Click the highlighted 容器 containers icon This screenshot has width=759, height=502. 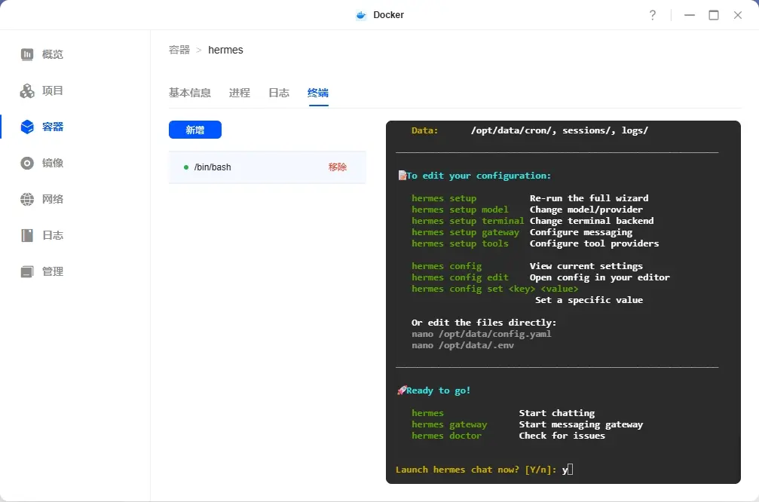pyautogui.click(x=26, y=126)
